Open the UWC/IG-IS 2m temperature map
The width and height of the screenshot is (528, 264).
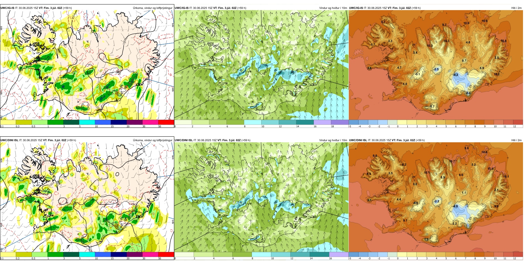(436, 65)
